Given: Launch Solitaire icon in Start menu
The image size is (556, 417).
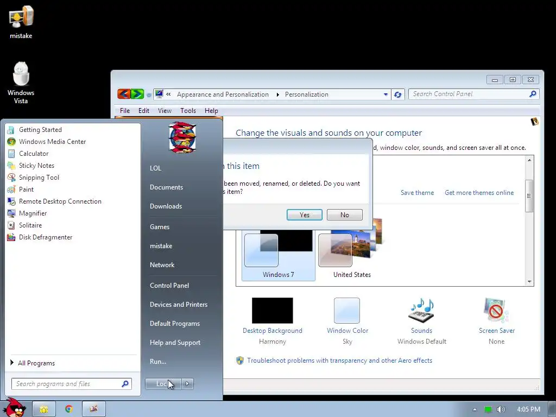Looking at the screenshot, I should point(11,225).
